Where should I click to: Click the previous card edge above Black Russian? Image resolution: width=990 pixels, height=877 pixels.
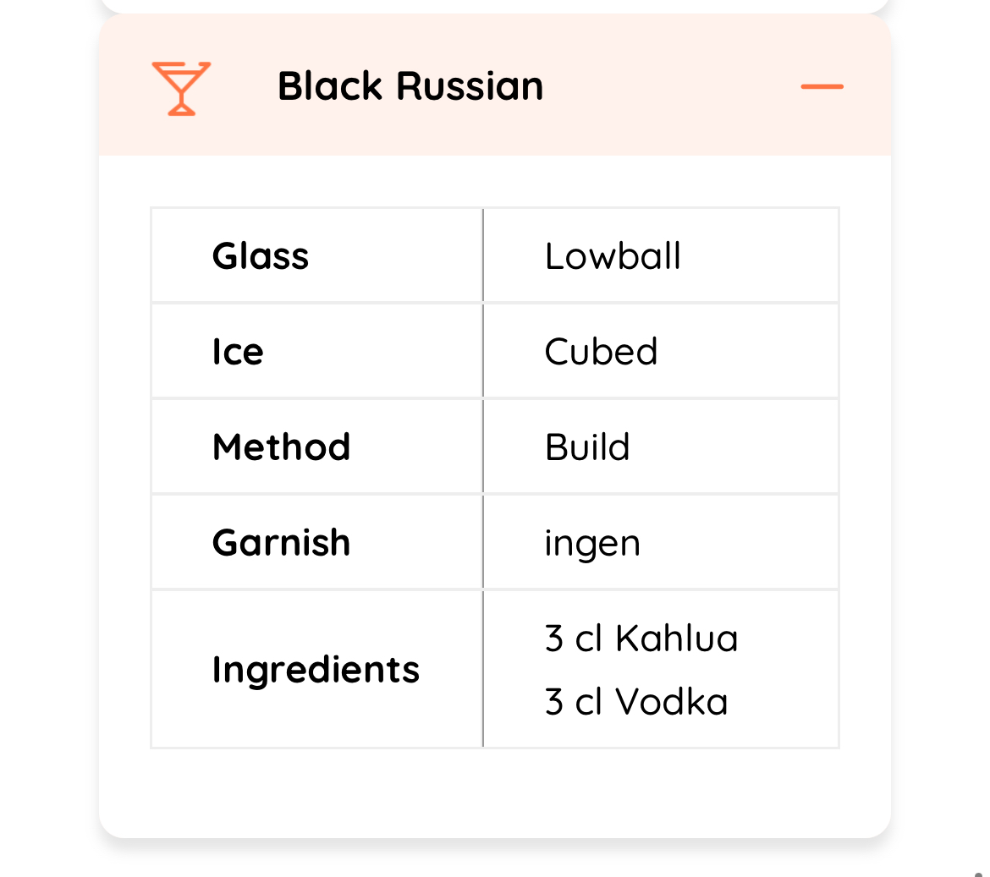(x=495, y=5)
